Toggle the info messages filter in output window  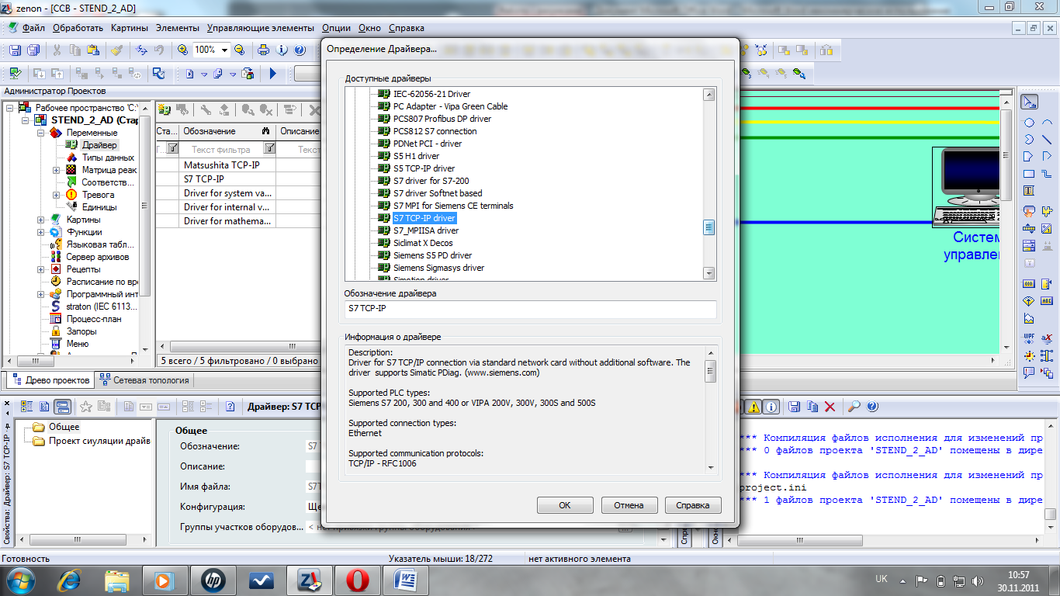pos(771,407)
